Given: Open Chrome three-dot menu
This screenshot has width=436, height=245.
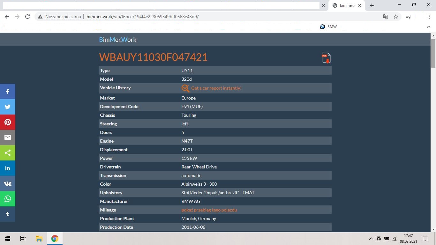Looking at the screenshot, I should tap(429, 17).
